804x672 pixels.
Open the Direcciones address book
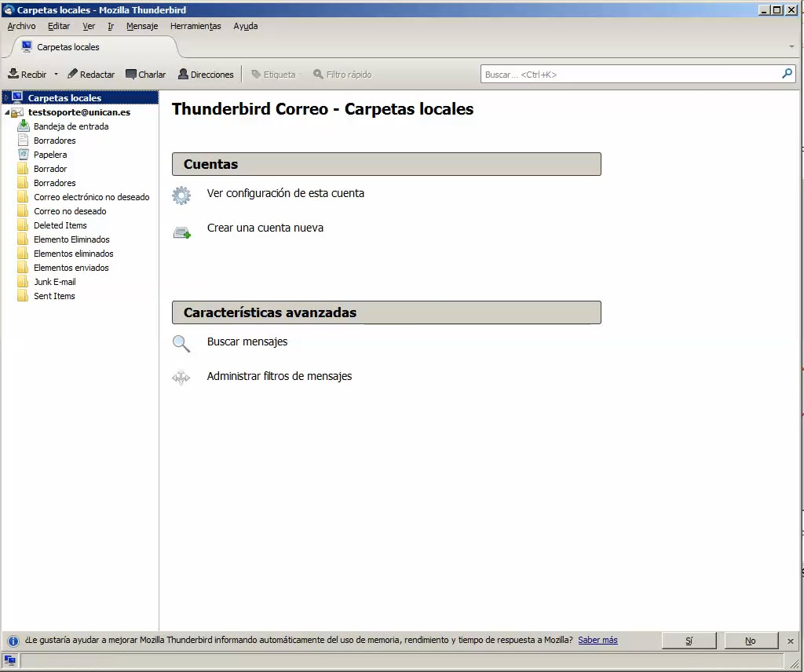pyautogui.click(x=206, y=75)
